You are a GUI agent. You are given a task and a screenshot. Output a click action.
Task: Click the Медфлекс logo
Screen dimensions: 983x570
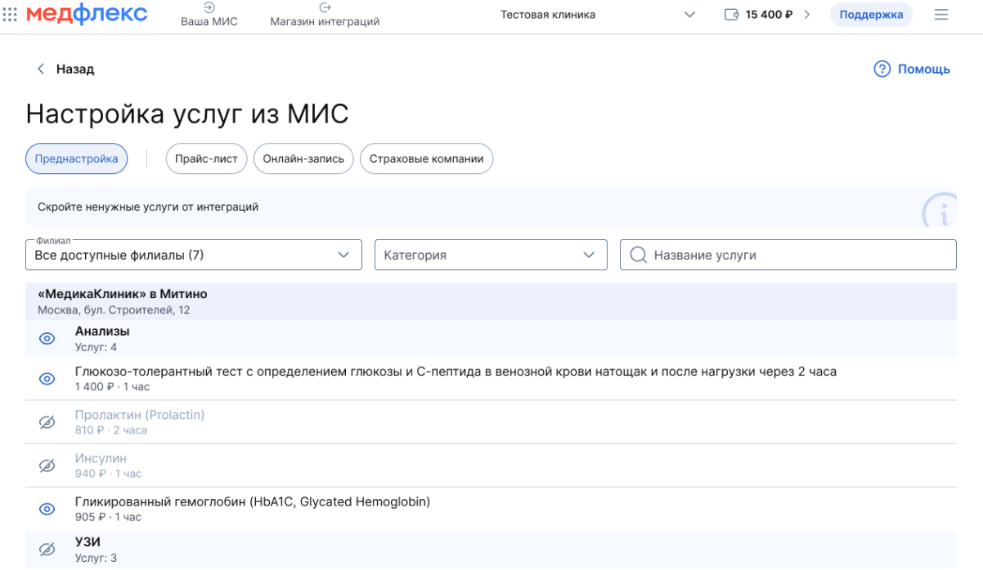click(x=87, y=14)
